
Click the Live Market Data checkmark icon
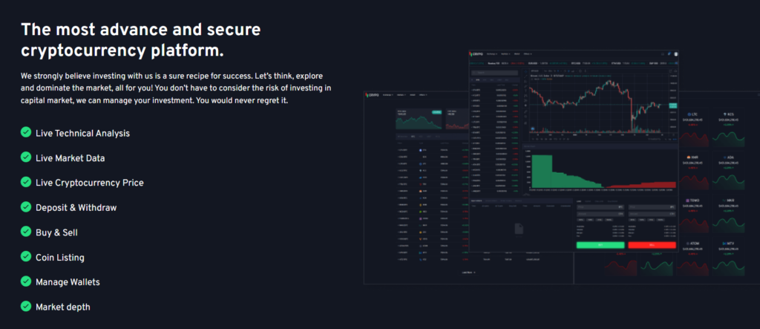click(26, 157)
